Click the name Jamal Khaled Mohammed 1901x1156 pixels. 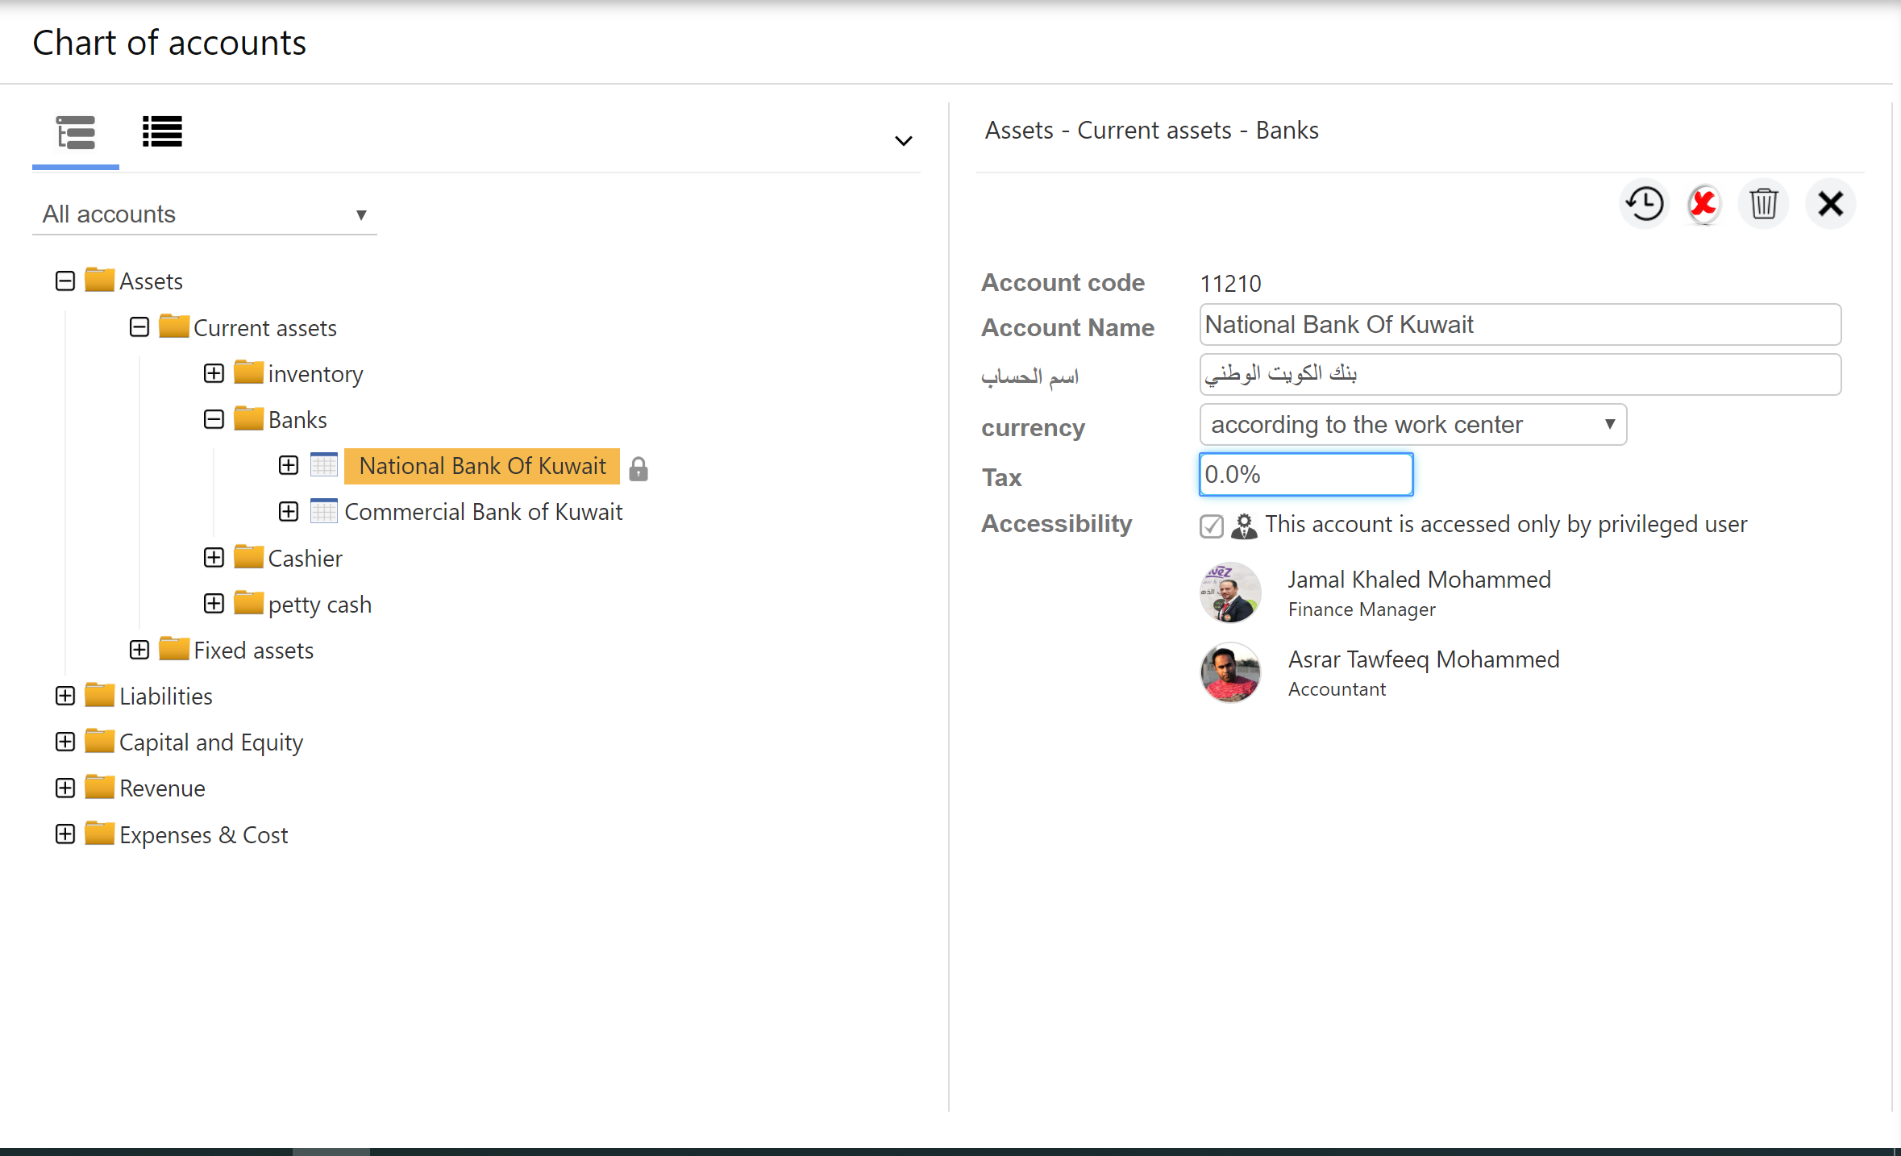tap(1420, 580)
